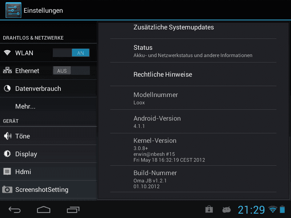Viewport: 291px width, 218px height.
Task: Open the download notification bag icon
Action: pos(209,210)
